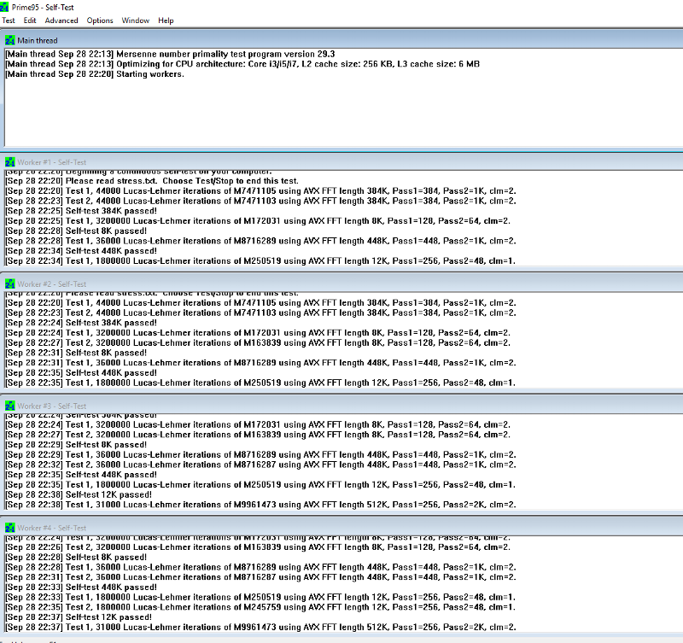The height and width of the screenshot is (643, 683).
Task: Open the Options menu
Action: 100,20
